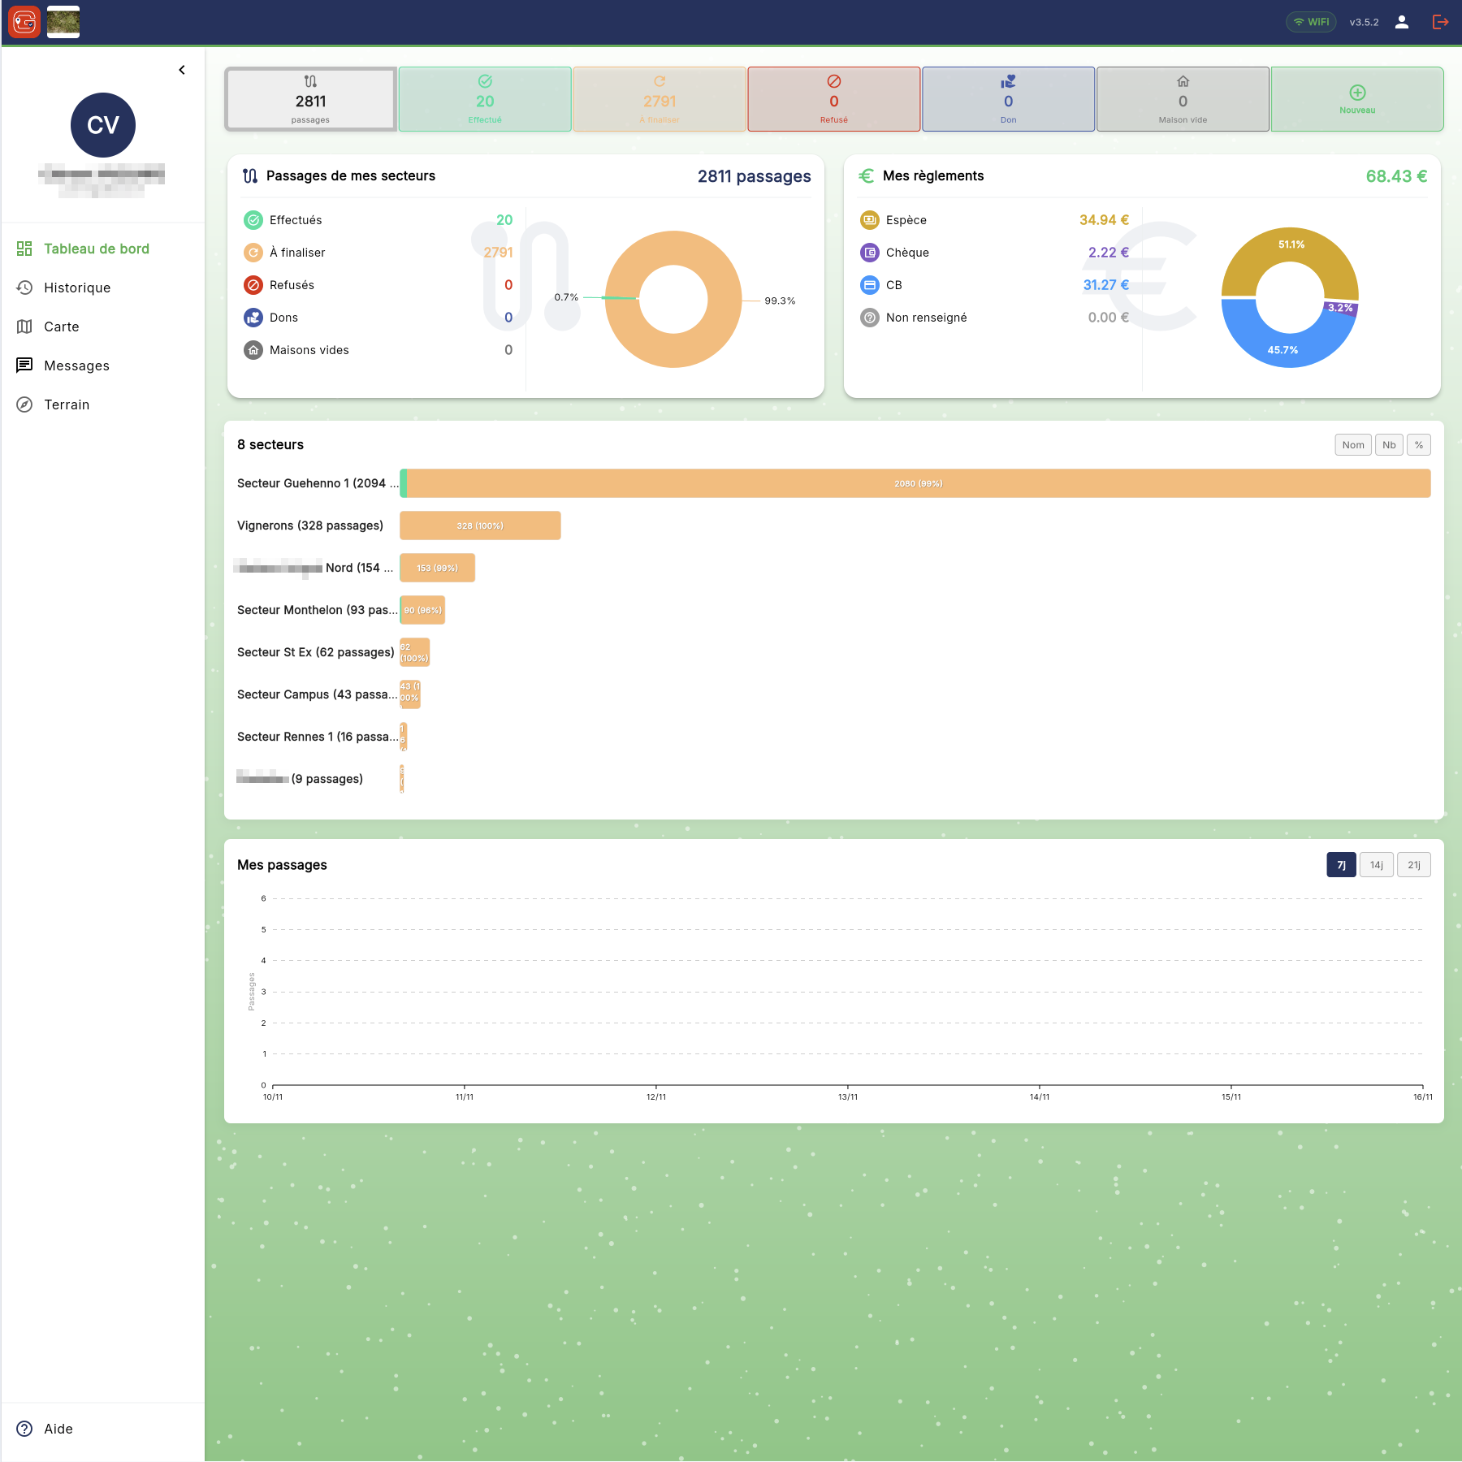Switch passages chart to 14j
The image size is (1462, 1462).
pos(1377,865)
